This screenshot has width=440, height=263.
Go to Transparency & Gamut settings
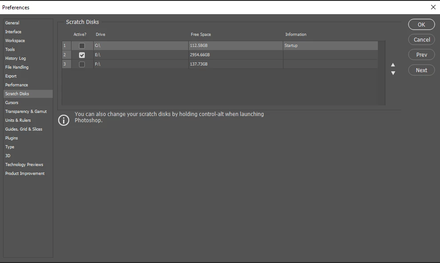28,112
